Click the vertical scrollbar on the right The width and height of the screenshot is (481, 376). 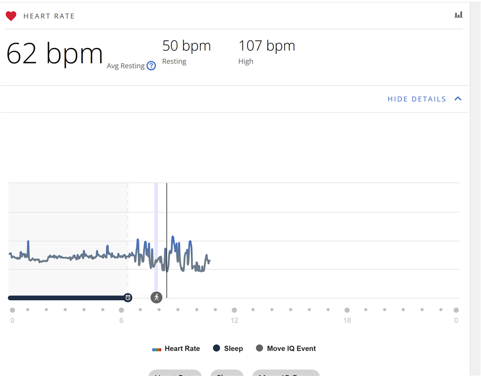(475, 157)
